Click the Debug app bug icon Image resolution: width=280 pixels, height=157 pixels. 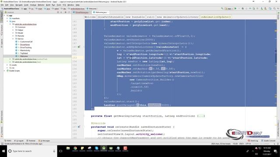pos(243,9)
